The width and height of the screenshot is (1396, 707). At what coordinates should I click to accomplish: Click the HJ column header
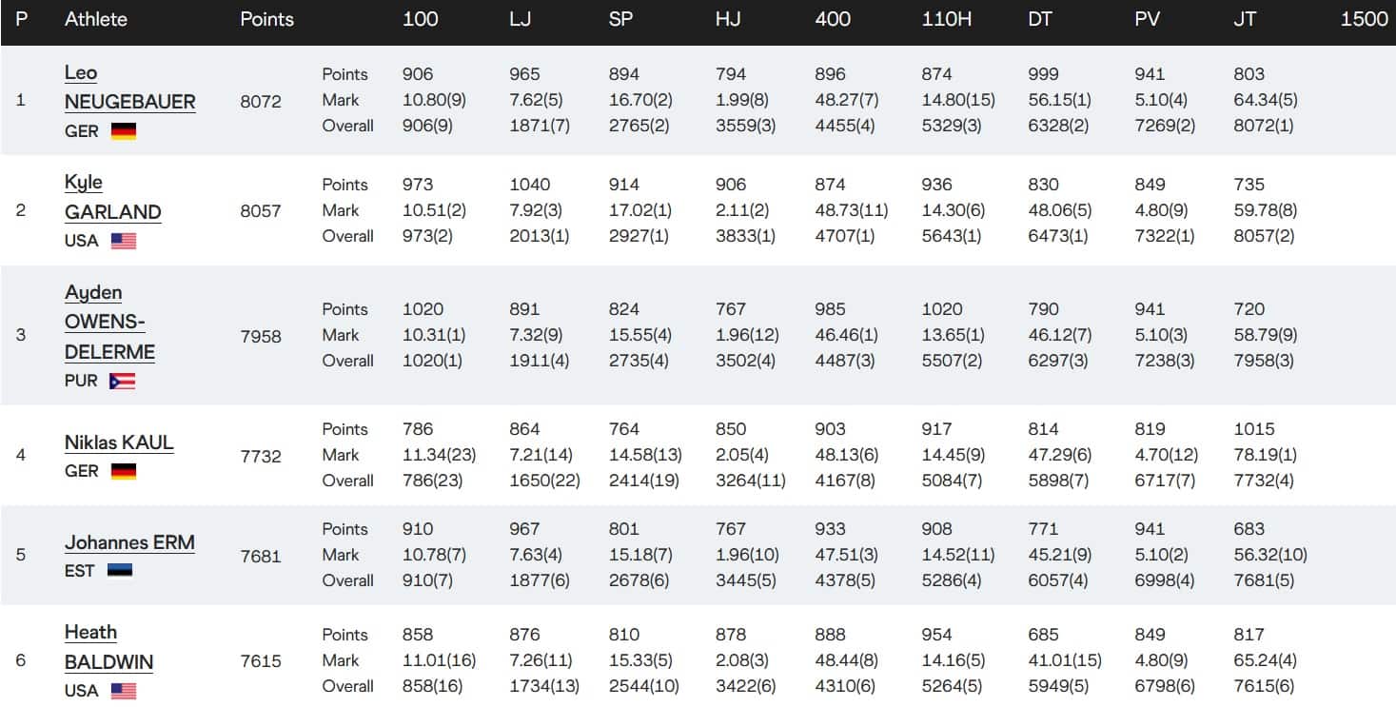tap(728, 19)
